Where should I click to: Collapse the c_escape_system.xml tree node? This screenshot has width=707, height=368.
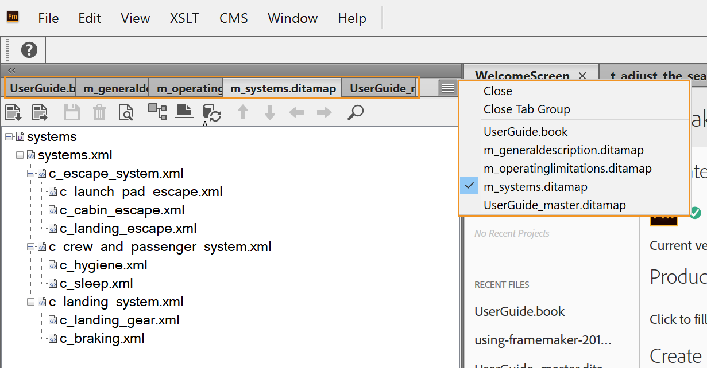coord(31,174)
